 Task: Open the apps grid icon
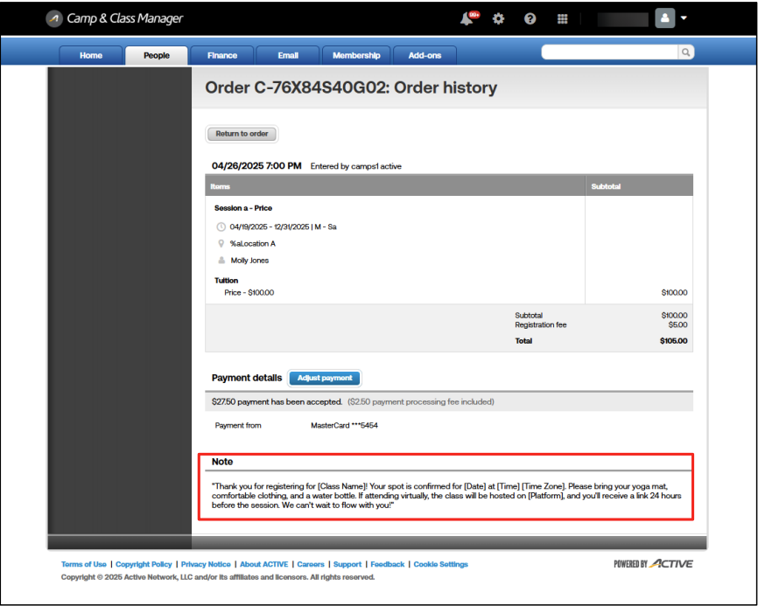coord(563,18)
